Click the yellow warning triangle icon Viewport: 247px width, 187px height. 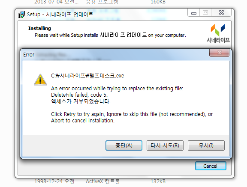click(40, 80)
